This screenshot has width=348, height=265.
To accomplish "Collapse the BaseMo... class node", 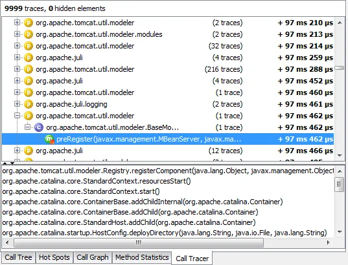I will coord(27,127).
